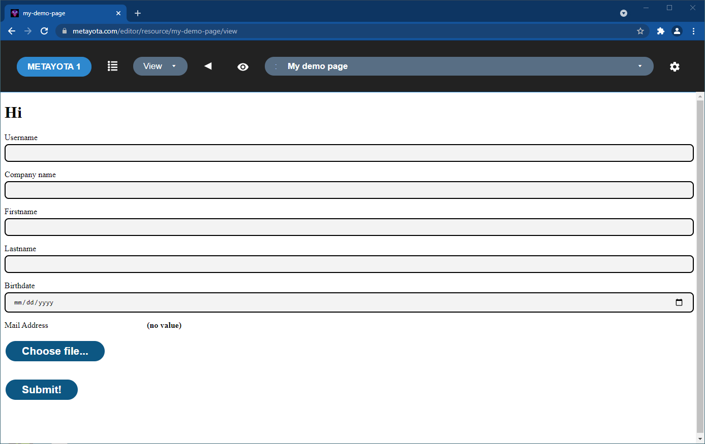The height and width of the screenshot is (444, 705).
Task: Focus the Username input field
Action: (349, 153)
